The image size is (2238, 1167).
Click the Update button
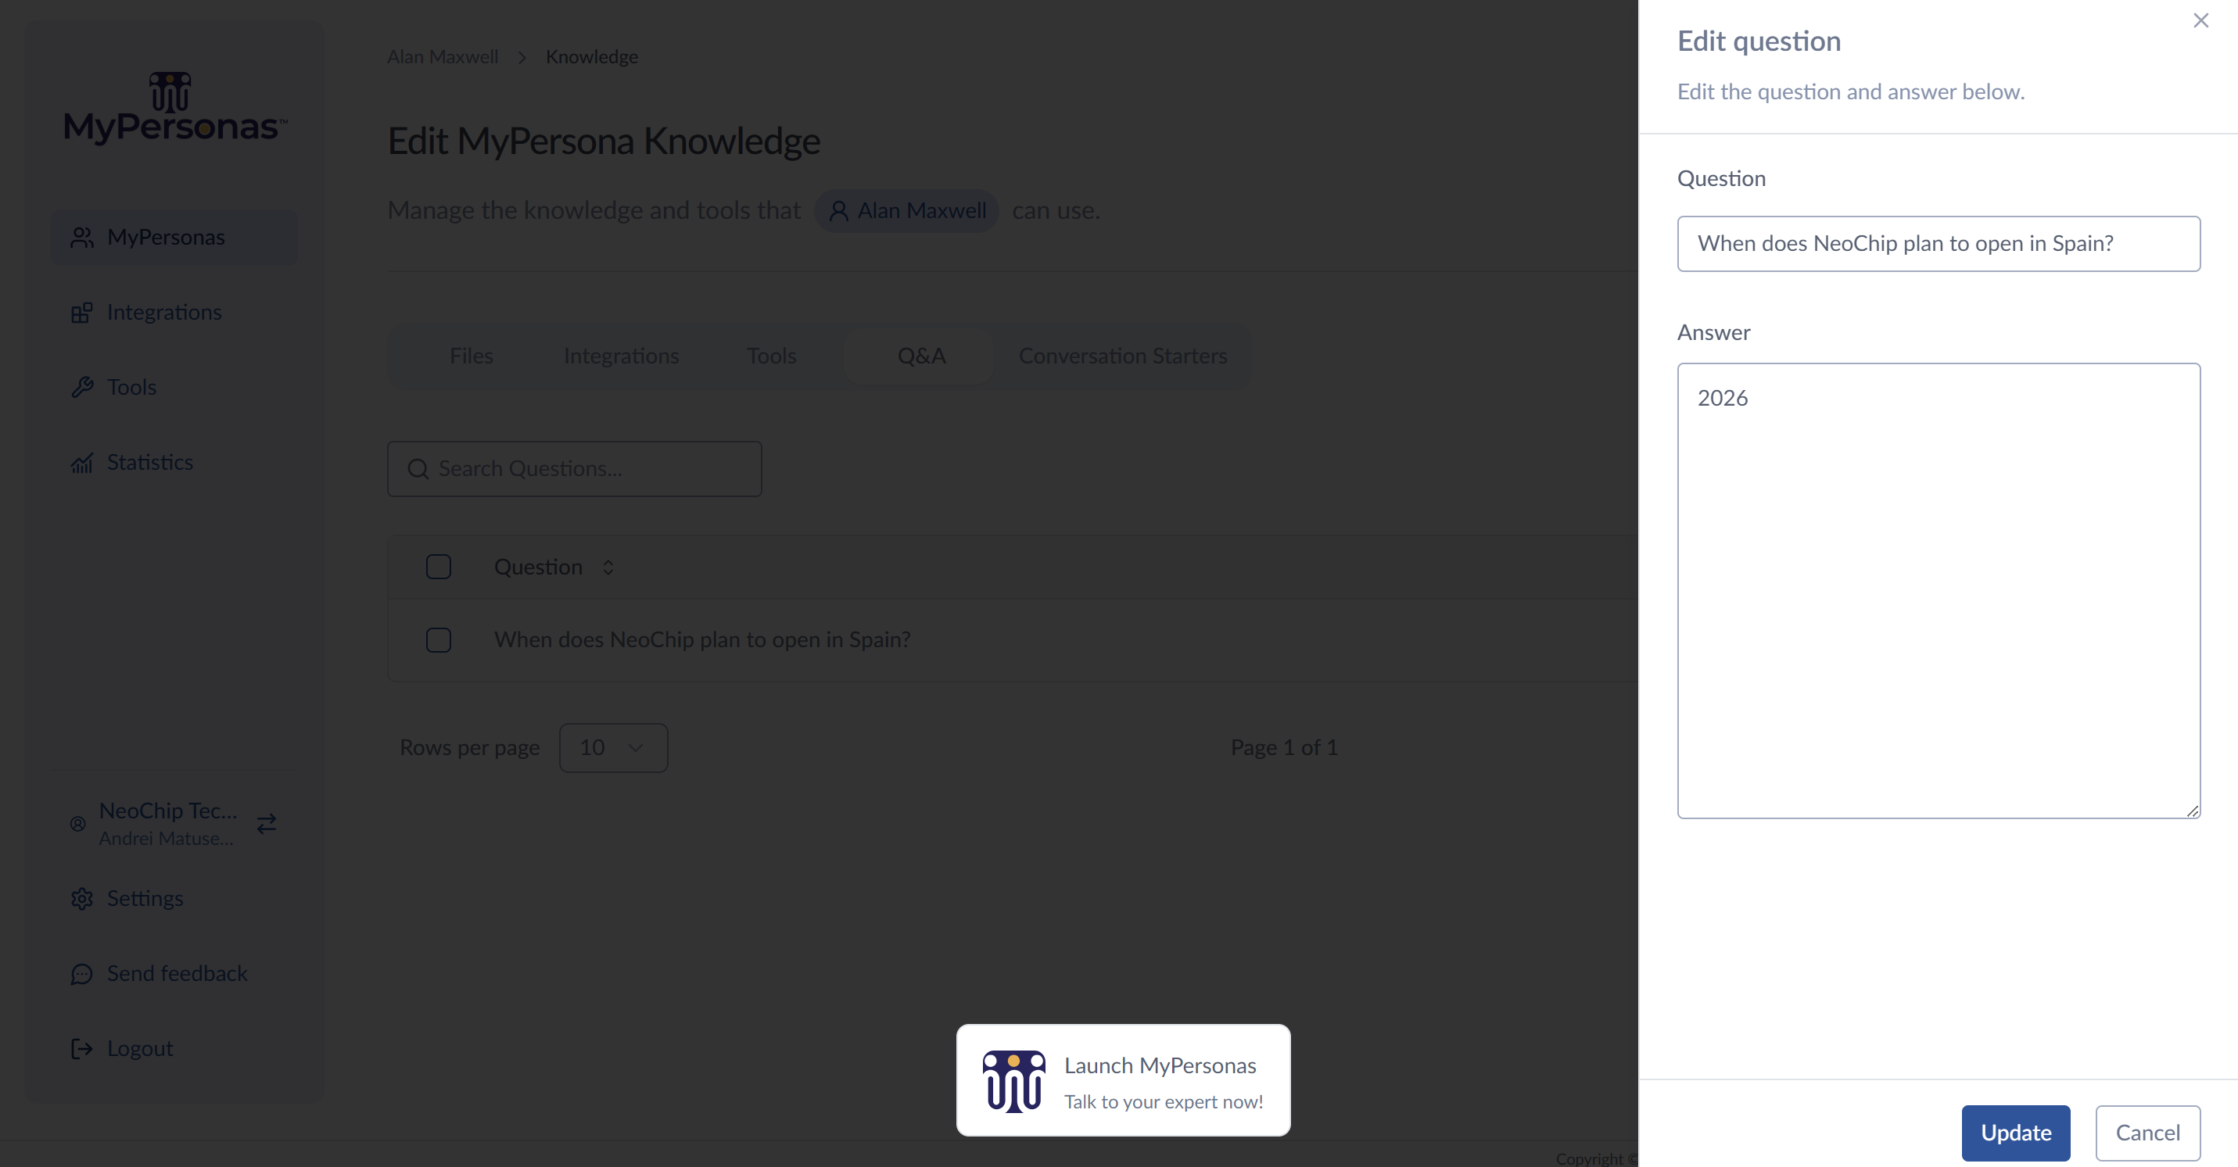[2016, 1133]
